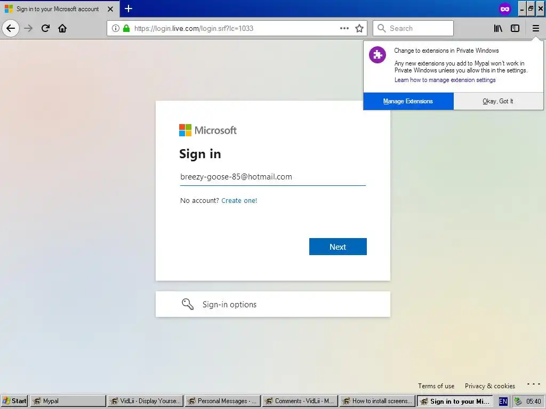Click the Next button

[x=338, y=247]
